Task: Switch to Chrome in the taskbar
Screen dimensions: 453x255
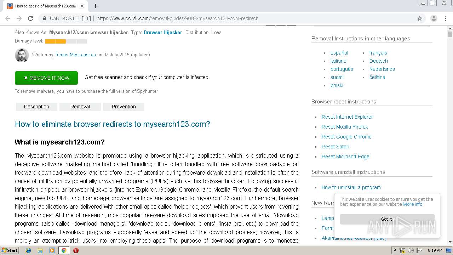Action: [64, 250]
